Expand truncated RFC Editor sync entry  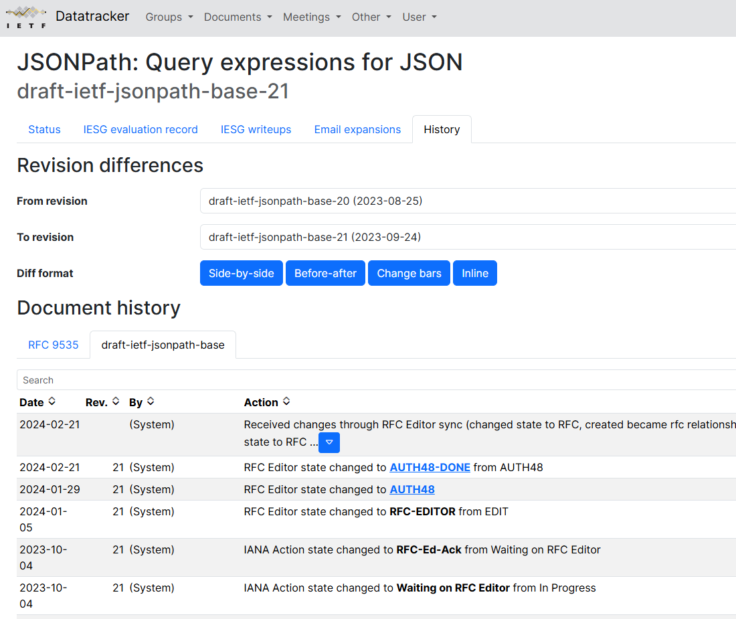point(329,442)
